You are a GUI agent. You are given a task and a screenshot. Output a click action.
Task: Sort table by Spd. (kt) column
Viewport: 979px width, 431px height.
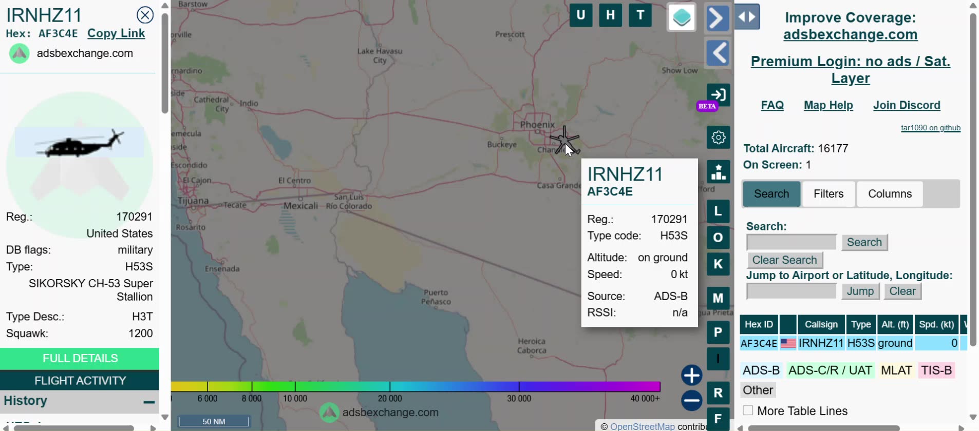[936, 325]
